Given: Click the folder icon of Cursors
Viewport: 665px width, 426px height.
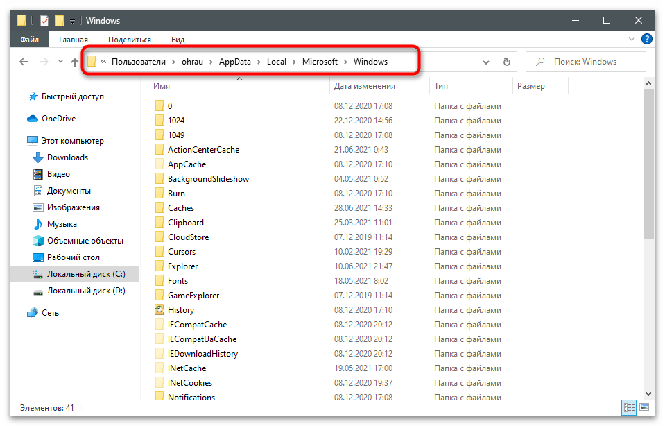Looking at the screenshot, I should [x=159, y=251].
